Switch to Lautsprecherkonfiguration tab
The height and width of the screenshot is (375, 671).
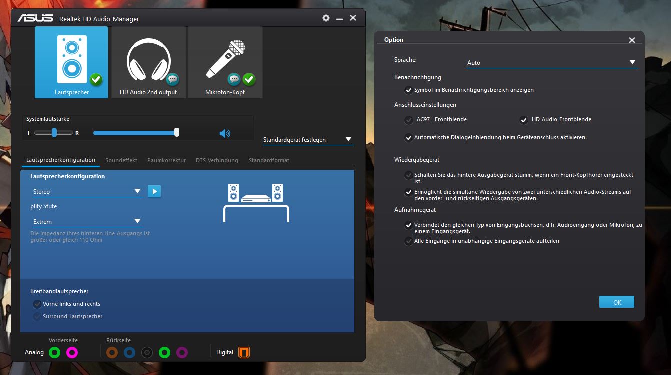(60, 160)
